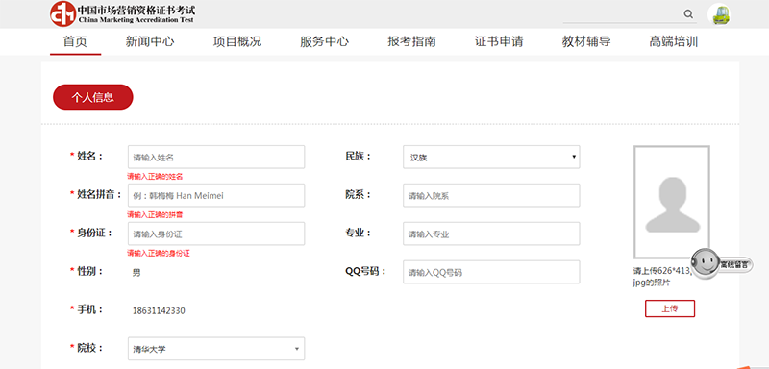Focus the 姓名拼音 input field
Viewport: 769px width, 369px height.
(x=216, y=195)
